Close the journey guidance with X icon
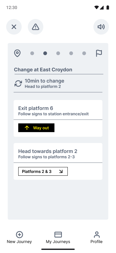Image resolution: width=116 pixels, height=253 pixels. click(14, 27)
